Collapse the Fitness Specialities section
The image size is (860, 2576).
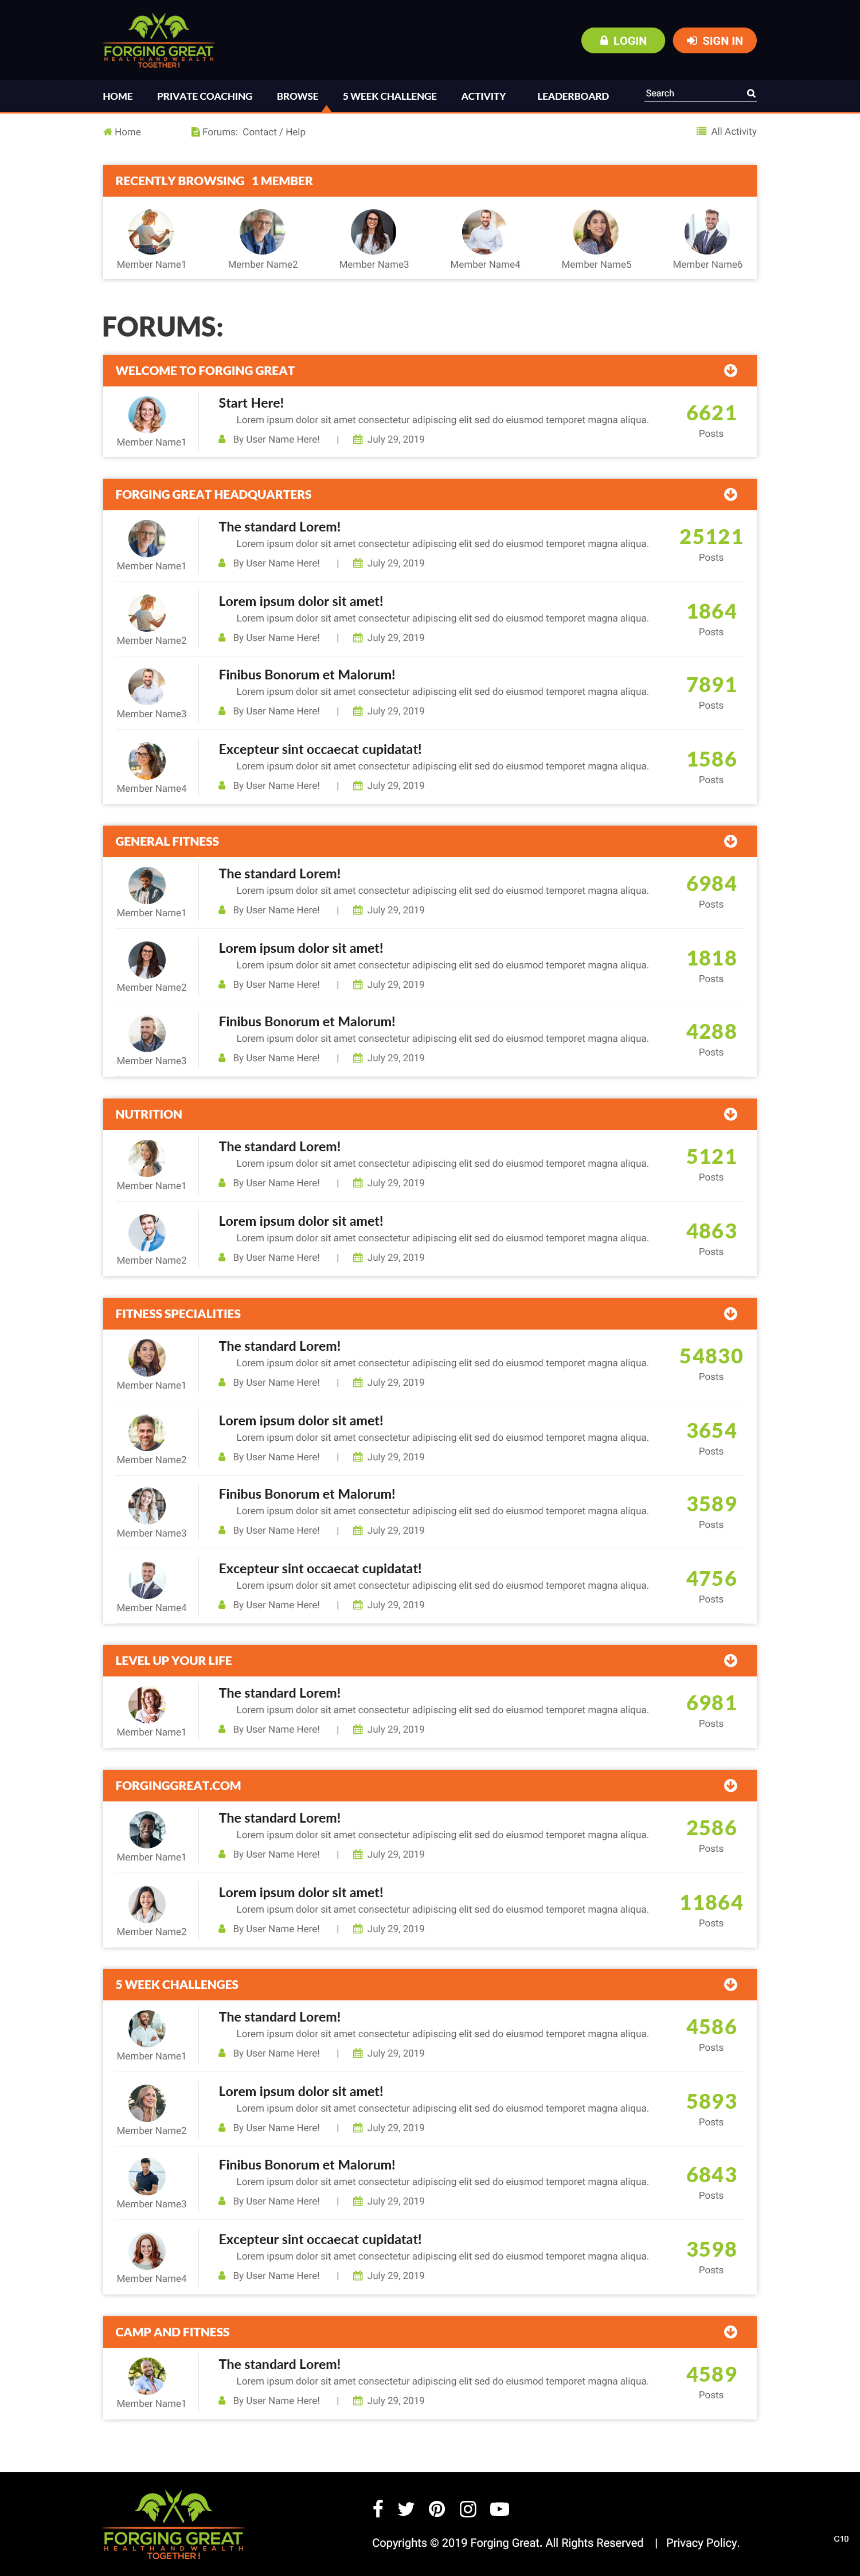pyautogui.click(x=730, y=1314)
